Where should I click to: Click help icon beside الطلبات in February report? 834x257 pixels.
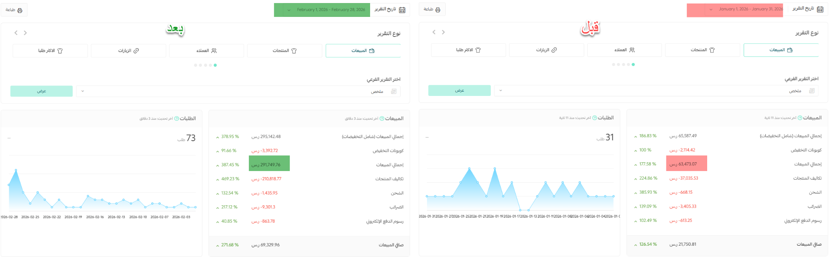click(x=177, y=119)
